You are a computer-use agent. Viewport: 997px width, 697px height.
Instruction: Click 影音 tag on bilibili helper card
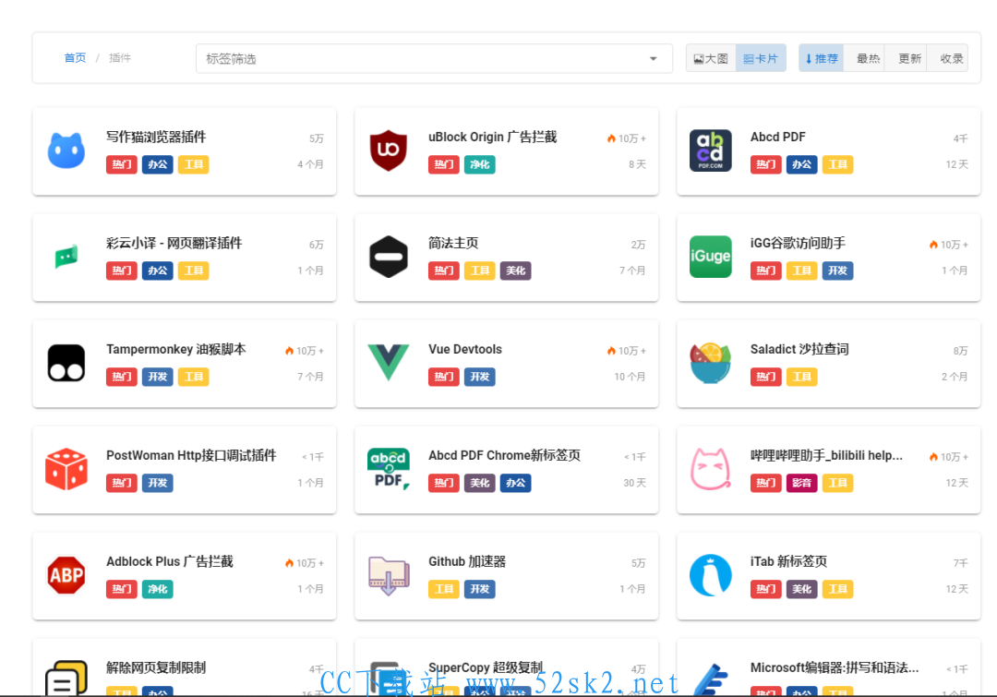(x=802, y=484)
